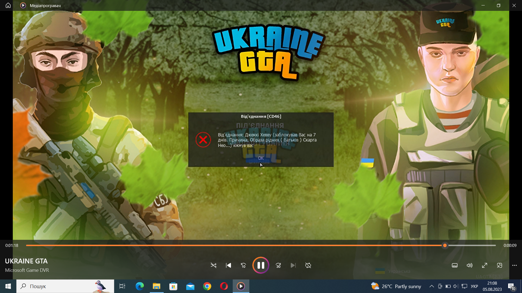The image size is (522, 293).
Task: Click the Meet Now camera tray icon
Action: pos(440,286)
